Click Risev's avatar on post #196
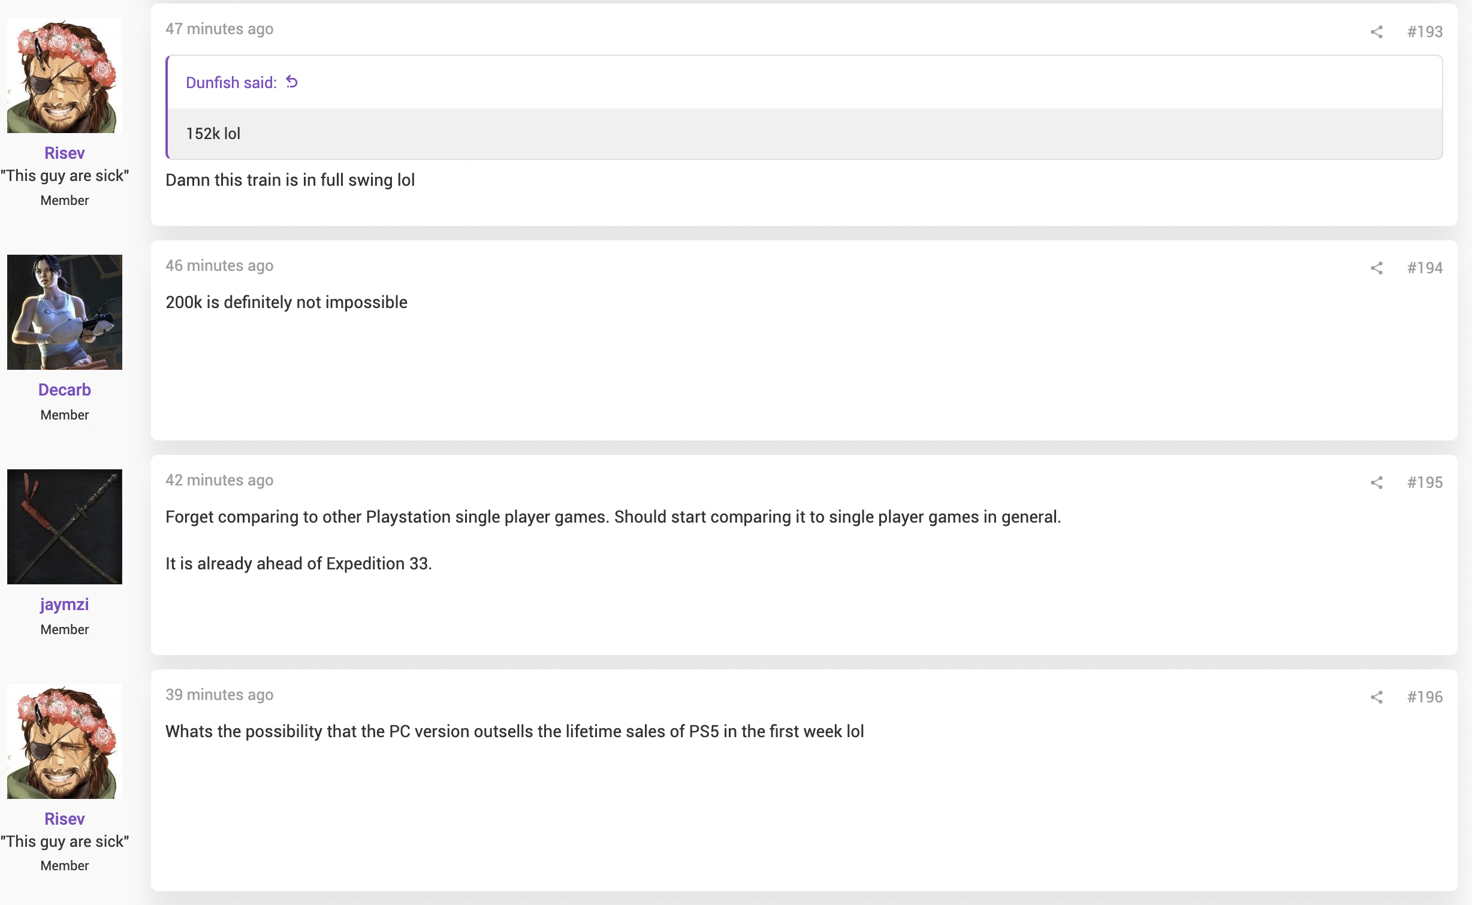Viewport: 1472px width, 905px height. click(x=65, y=741)
